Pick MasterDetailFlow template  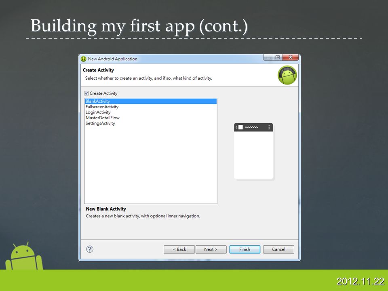150,118
